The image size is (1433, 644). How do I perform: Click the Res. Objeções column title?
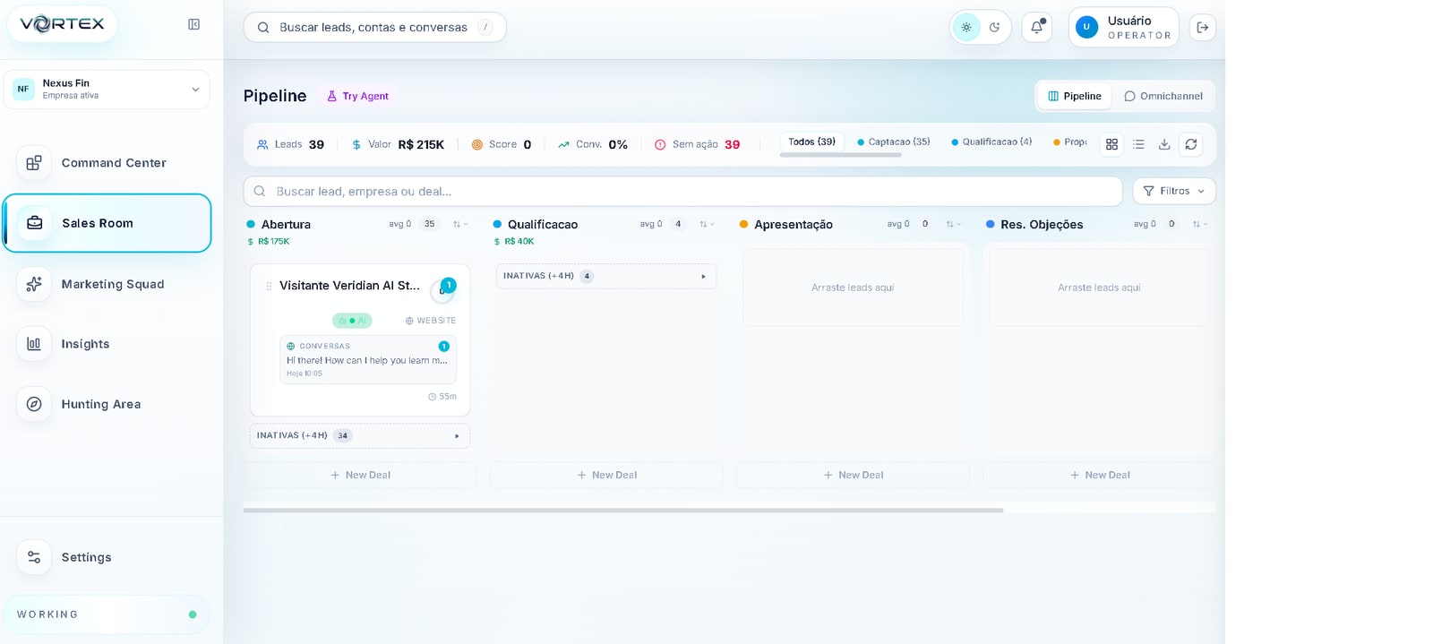click(x=1042, y=224)
